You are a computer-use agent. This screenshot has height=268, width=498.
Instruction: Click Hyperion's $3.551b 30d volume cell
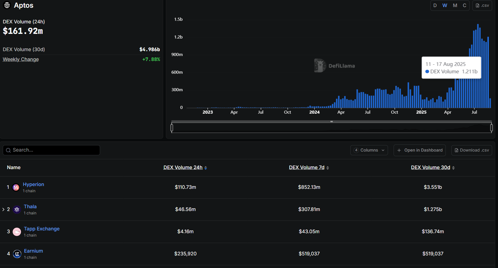point(433,187)
